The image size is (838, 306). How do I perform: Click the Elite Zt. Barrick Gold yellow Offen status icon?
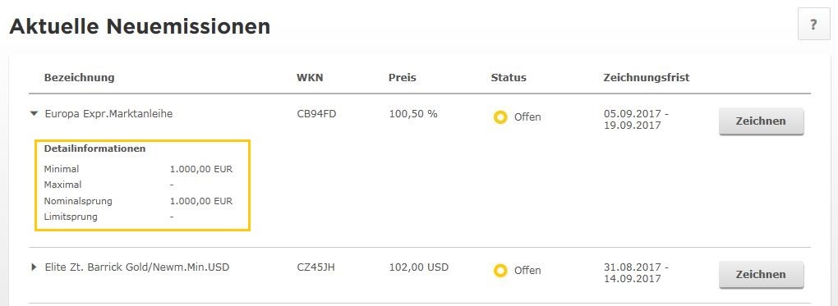(500, 271)
